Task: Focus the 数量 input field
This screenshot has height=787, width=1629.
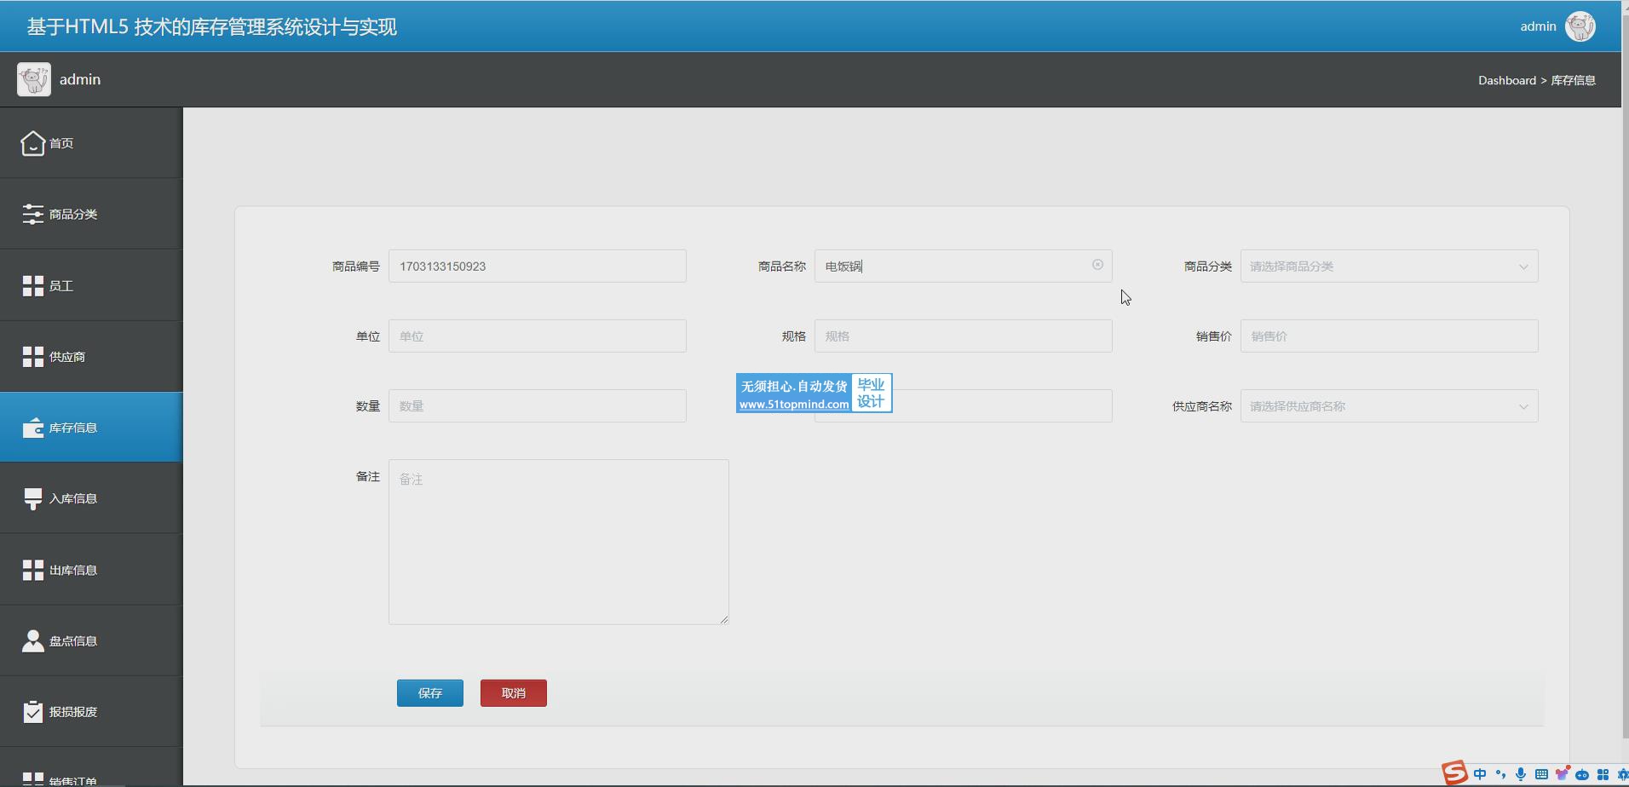Action: coord(537,405)
